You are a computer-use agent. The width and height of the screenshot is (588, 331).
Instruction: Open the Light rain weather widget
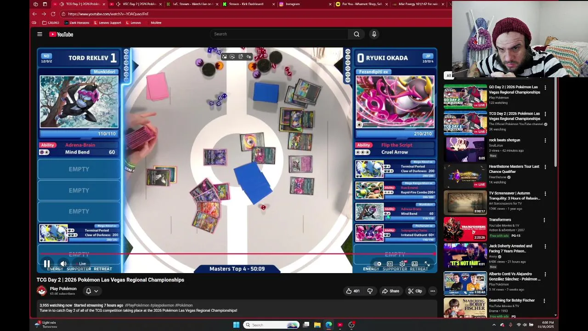click(x=46, y=325)
